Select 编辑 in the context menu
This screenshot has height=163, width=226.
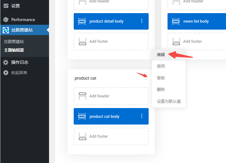pyautogui.click(x=161, y=55)
